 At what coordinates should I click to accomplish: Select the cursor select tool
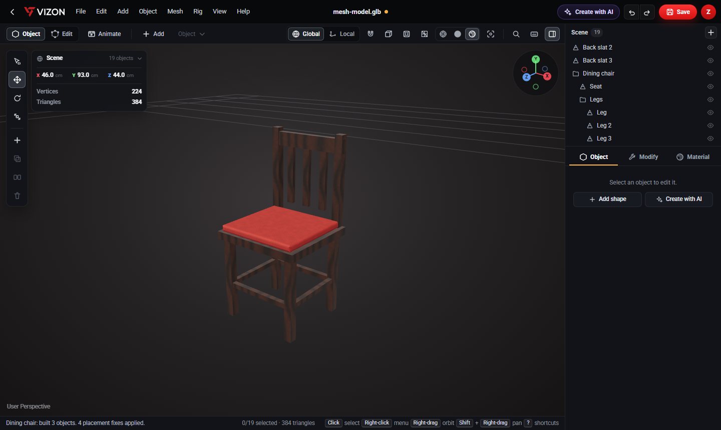coord(17,61)
